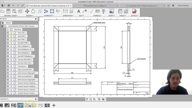Click the Pan hand tool
This screenshot has height=108, width=192.
pyautogui.click(x=87, y=99)
